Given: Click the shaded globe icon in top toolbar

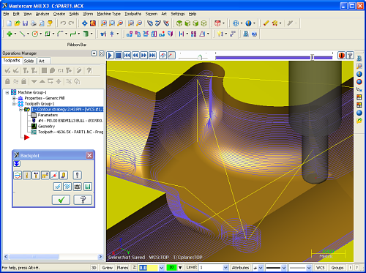Looking at the screenshot, I should 248,23.
